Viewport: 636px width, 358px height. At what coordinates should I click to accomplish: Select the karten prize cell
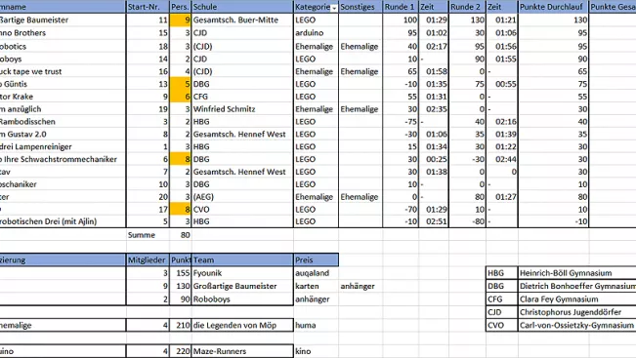click(x=316, y=286)
